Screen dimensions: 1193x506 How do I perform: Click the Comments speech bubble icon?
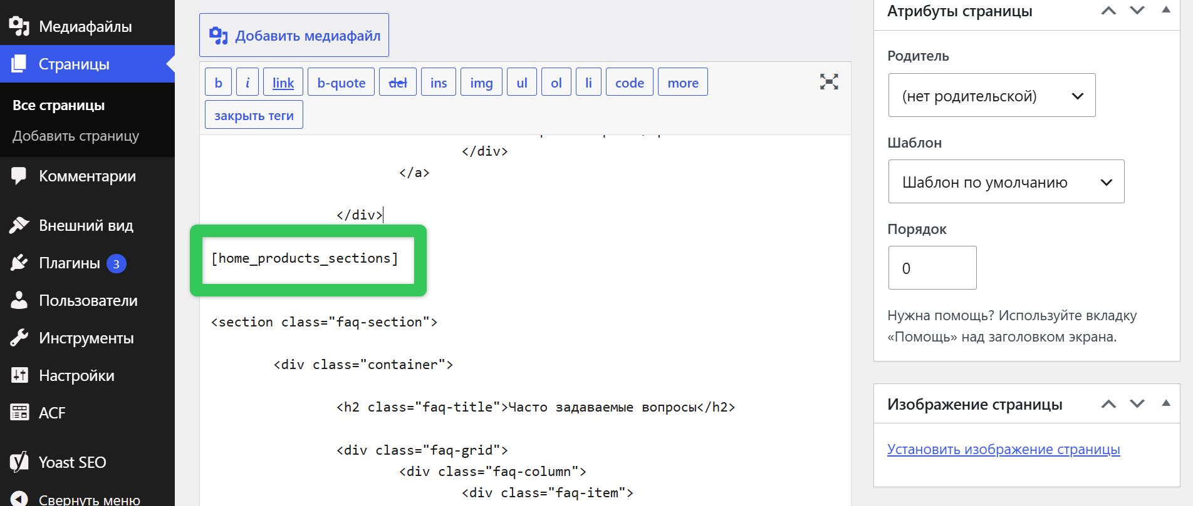[19, 176]
